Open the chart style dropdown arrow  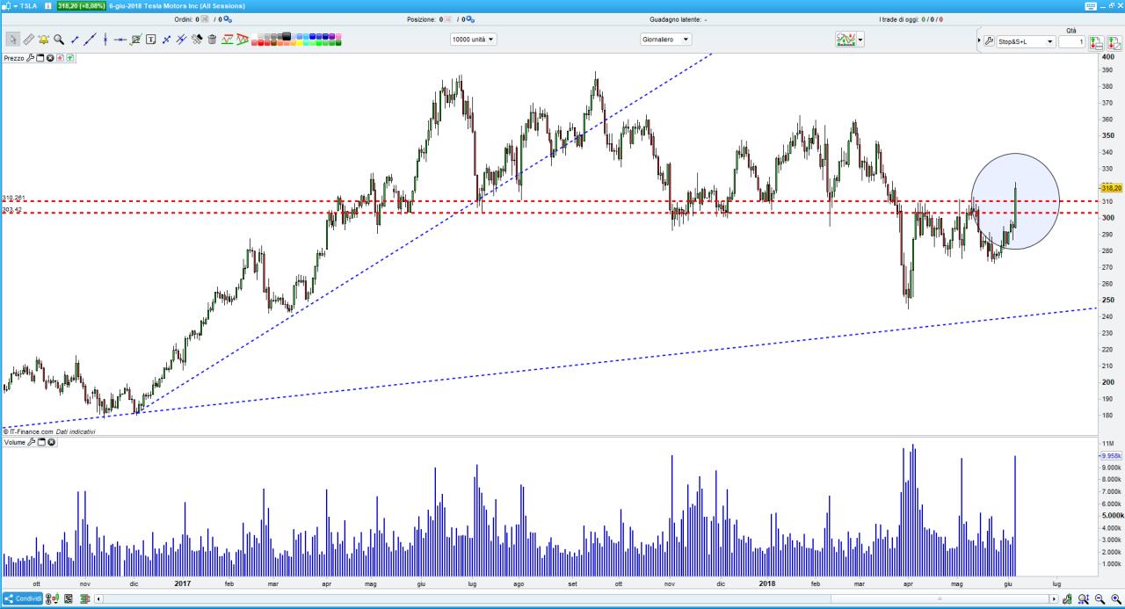[x=860, y=40]
